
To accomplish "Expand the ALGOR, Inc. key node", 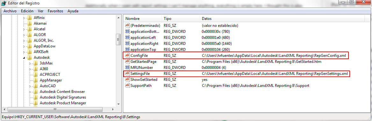I will point(24,40).
